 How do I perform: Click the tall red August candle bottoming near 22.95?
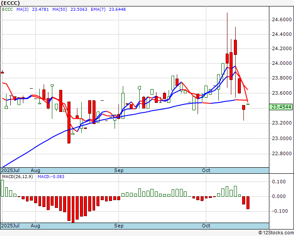(69, 122)
